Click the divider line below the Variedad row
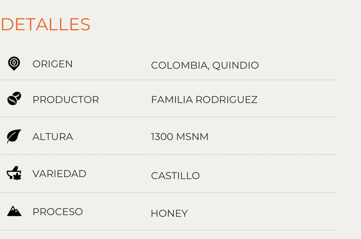Image resolution: width=361 pixels, height=239 pixels. [169, 192]
